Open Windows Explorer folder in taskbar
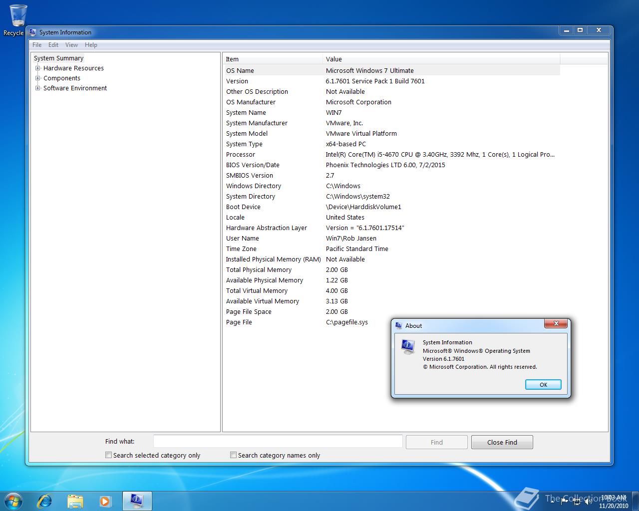 click(75, 501)
